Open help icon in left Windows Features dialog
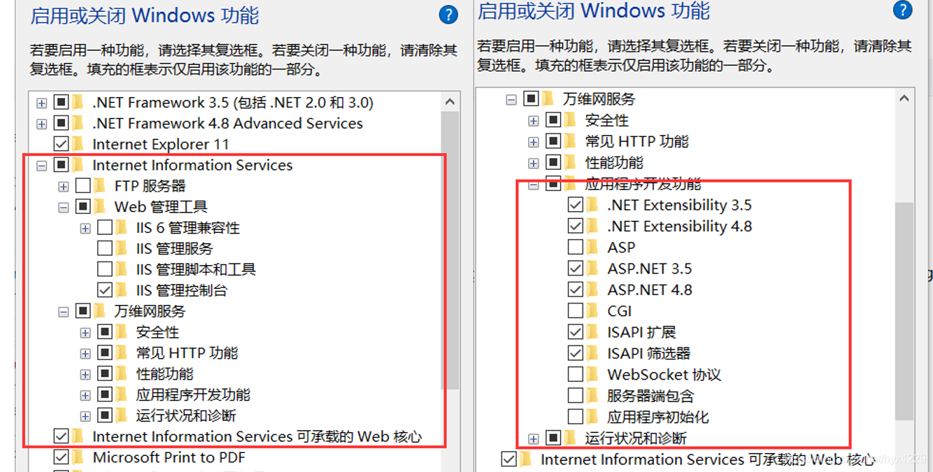 (x=448, y=14)
